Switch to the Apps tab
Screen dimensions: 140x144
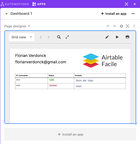pos(39,4)
